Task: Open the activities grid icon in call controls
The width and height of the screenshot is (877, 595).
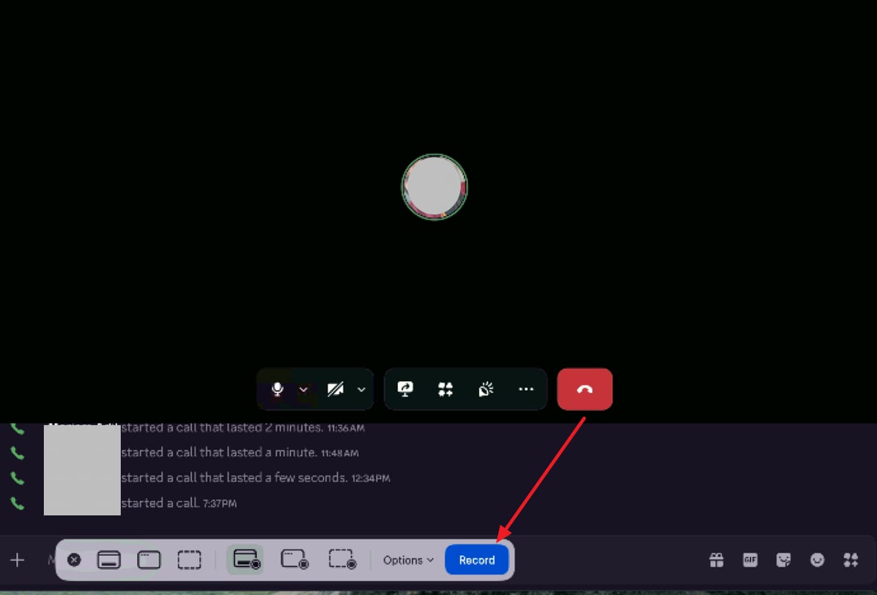Action: (x=445, y=389)
